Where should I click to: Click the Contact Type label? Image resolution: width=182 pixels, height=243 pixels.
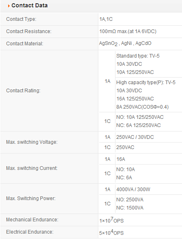(x=21, y=19)
